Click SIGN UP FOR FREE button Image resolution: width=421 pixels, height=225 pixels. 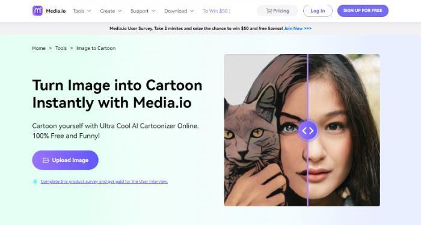pos(363,11)
